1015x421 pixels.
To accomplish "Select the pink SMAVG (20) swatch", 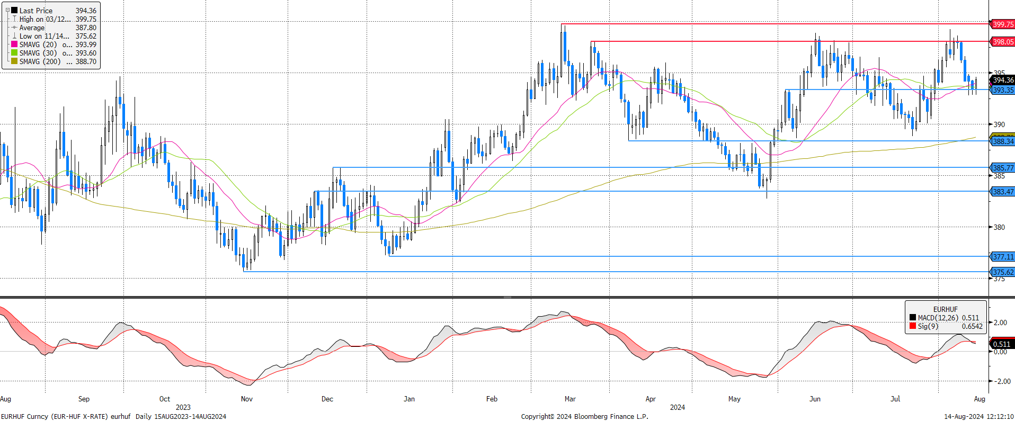I will point(14,44).
